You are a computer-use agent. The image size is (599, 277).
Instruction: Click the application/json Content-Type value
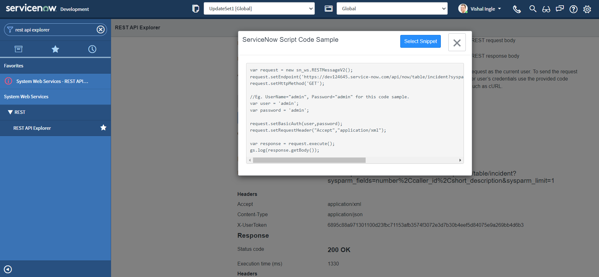[345, 215]
